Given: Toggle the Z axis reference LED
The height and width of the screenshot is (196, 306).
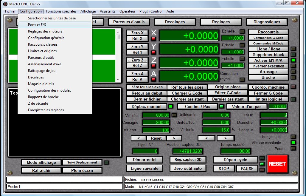Looking at the screenshot, I should [x=153, y=66].
